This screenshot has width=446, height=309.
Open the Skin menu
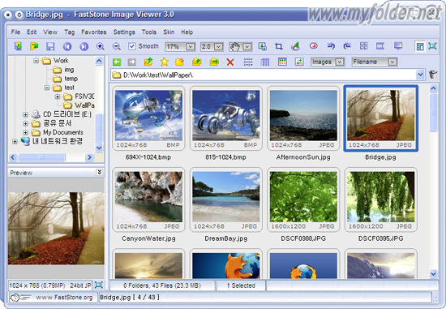point(169,32)
